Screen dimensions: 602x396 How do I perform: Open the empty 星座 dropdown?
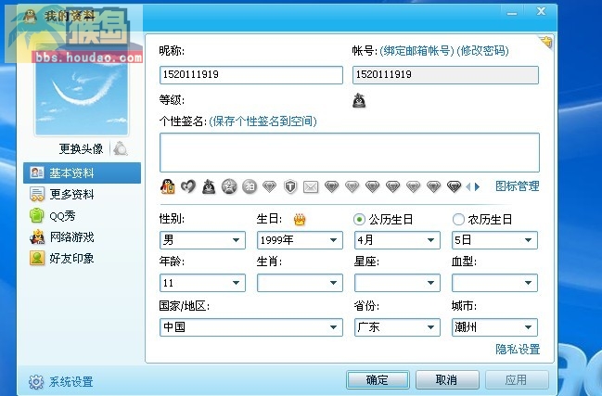click(x=397, y=283)
